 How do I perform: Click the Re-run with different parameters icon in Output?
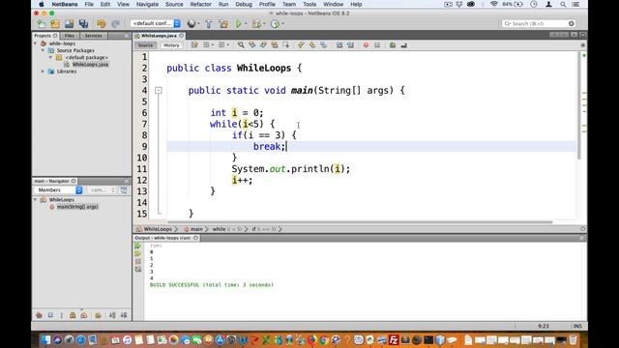(x=137, y=253)
